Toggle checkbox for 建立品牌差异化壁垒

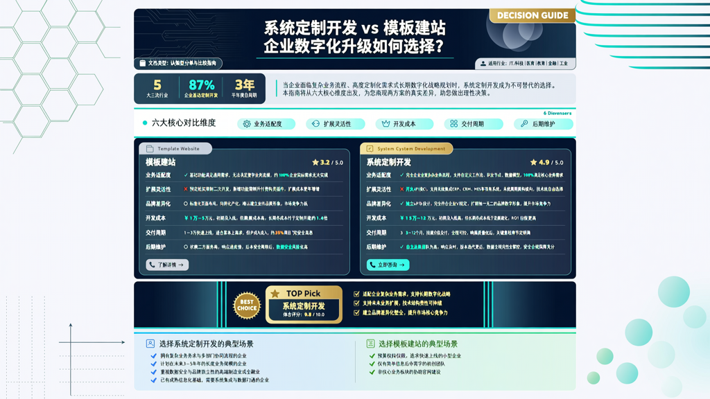[357, 312]
